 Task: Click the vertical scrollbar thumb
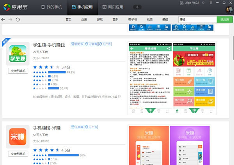pos(233,47)
